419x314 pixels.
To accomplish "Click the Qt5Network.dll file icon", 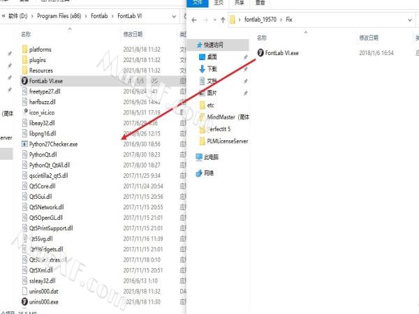I will point(25,207).
